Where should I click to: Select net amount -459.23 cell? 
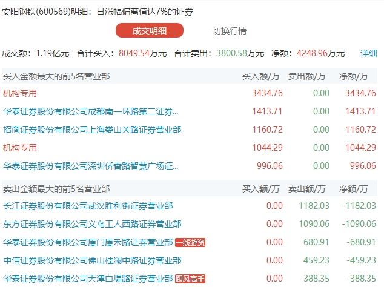(x=361, y=260)
